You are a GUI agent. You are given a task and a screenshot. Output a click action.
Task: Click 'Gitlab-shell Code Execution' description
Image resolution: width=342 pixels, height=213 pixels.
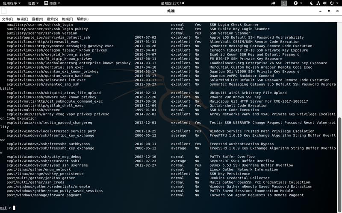(x=239, y=106)
